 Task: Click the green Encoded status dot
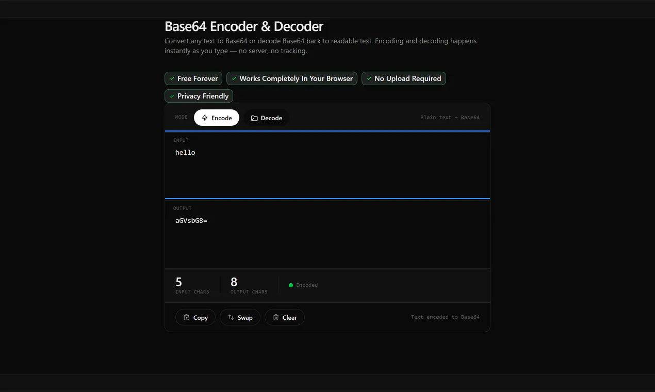pos(291,285)
